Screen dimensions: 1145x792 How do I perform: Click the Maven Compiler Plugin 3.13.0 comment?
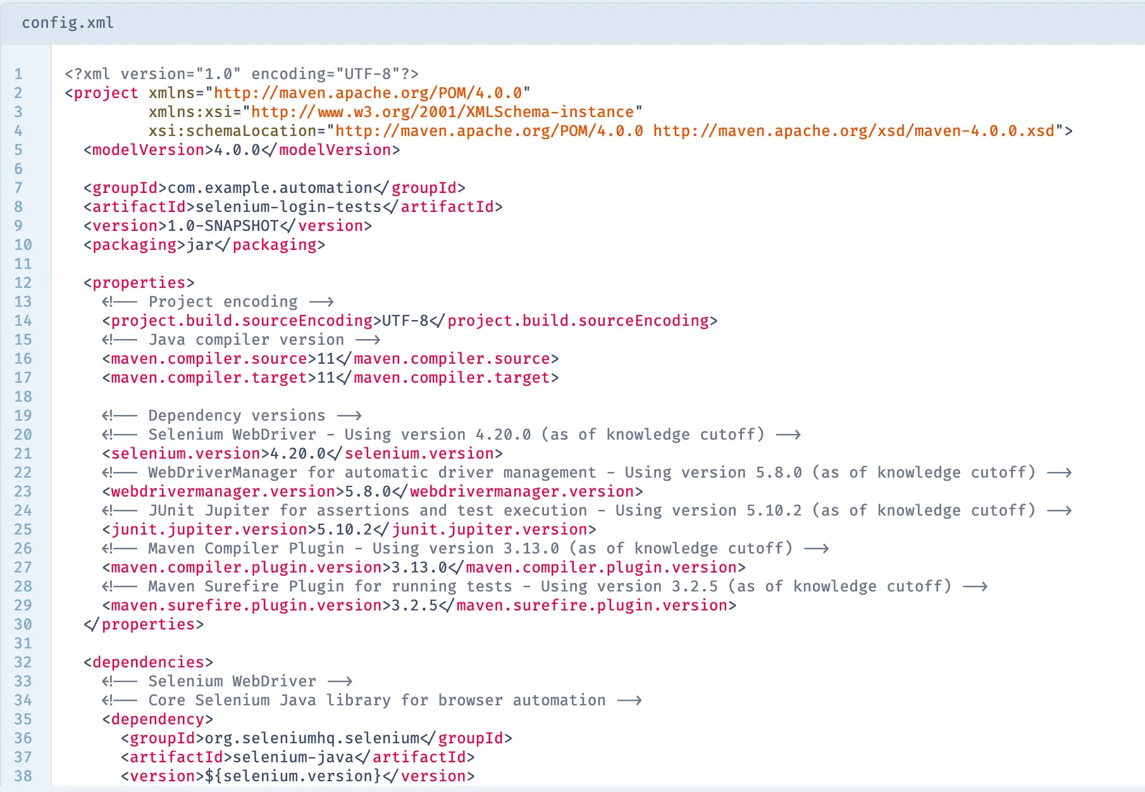tap(466, 548)
